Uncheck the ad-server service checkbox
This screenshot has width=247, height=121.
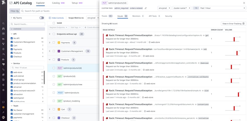[x=11, y=87]
